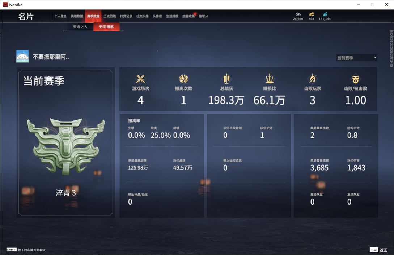Click the 击败/被击败 mask icon
Screen dimensions: 394x255
tap(356, 79)
